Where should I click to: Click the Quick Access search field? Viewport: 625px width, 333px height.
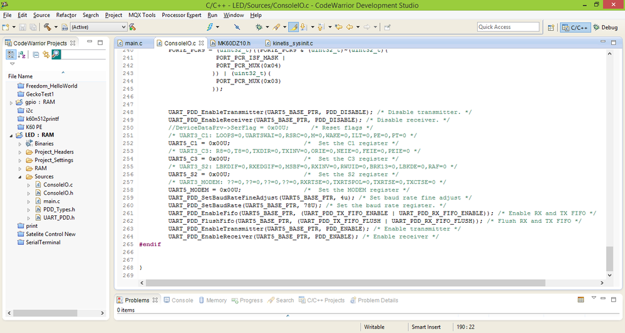508,27
